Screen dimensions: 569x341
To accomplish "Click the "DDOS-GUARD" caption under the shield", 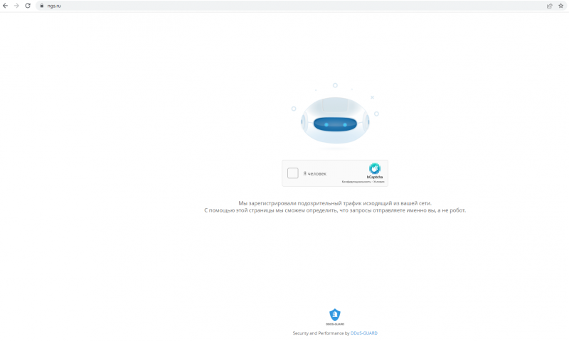I will click(335, 324).
